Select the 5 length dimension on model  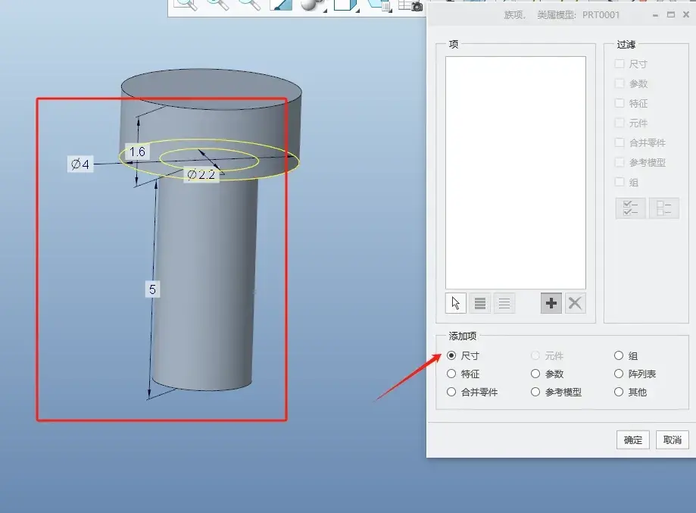point(152,289)
